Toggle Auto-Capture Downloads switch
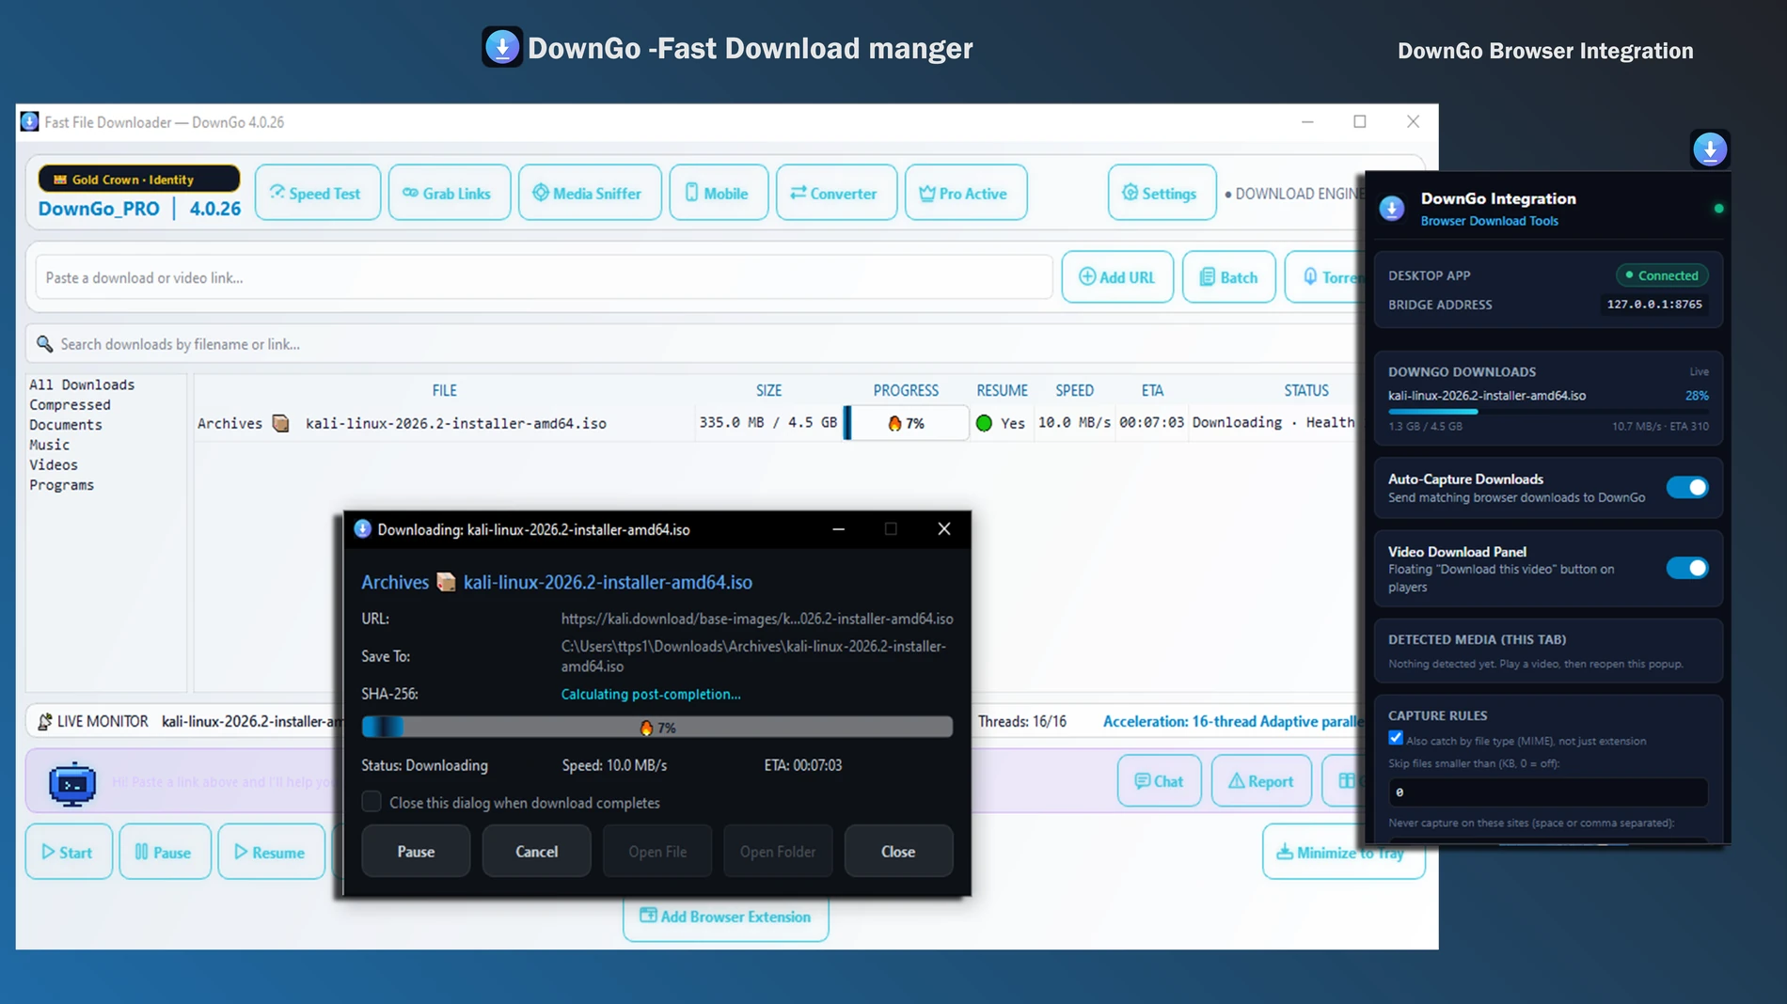Screen dimensions: 1787x1004 [x=1686, y=487]
